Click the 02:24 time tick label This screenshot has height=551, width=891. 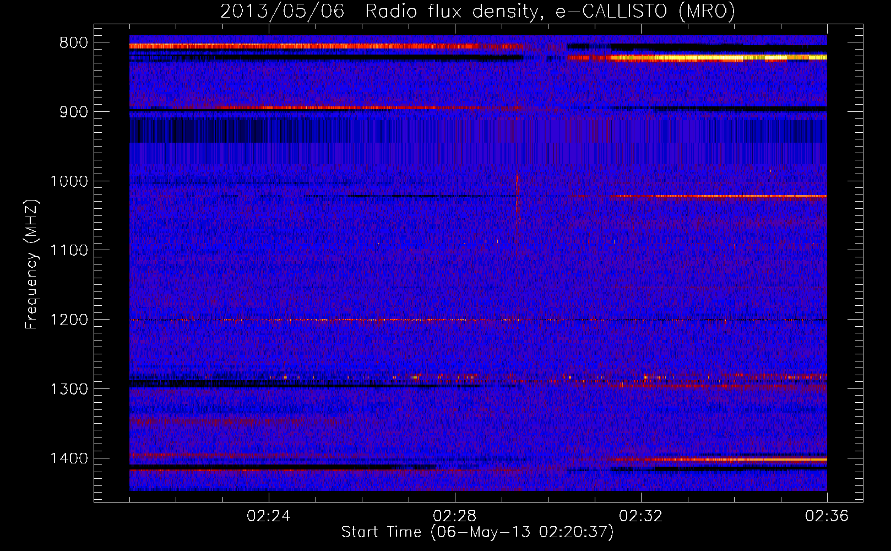click(x=269, y=516)
